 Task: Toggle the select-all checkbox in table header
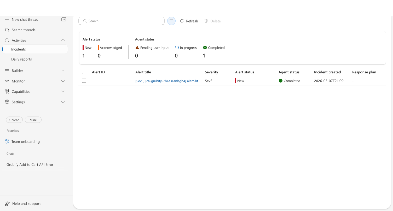[x=84, y=72]
